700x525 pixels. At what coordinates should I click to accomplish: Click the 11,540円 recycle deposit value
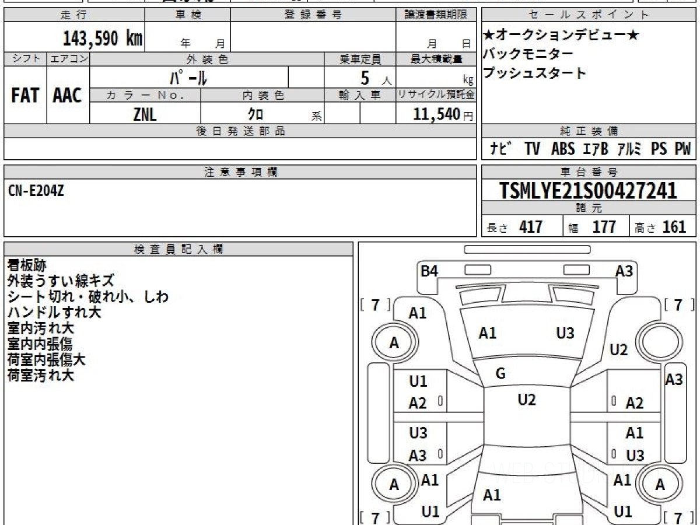coord(443,114)
